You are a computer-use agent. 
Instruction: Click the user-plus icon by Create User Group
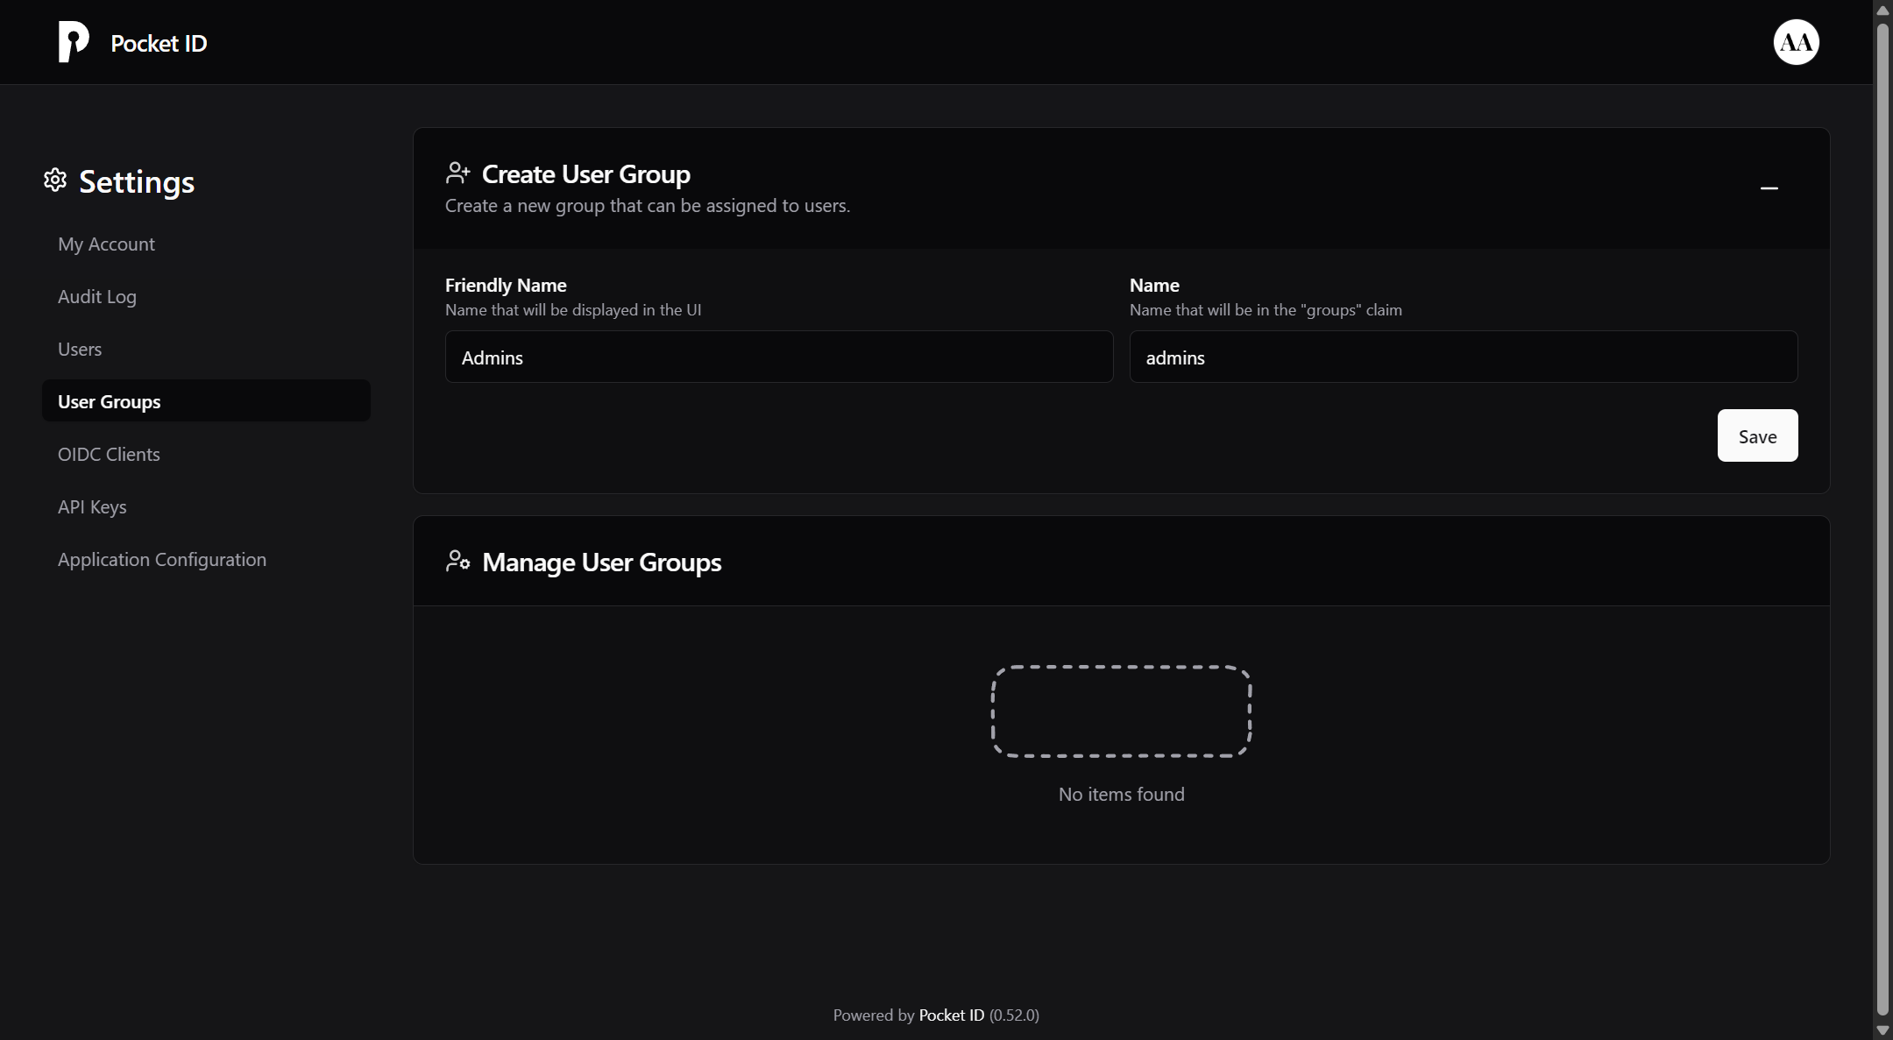pyautogui.click(x=458, y=172)
